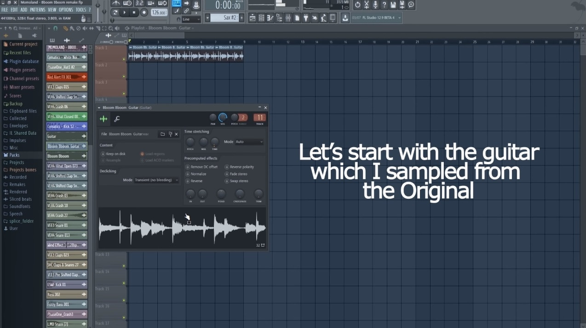
Task: Open the TOOLS menu
Action: [x=81, y=10]
